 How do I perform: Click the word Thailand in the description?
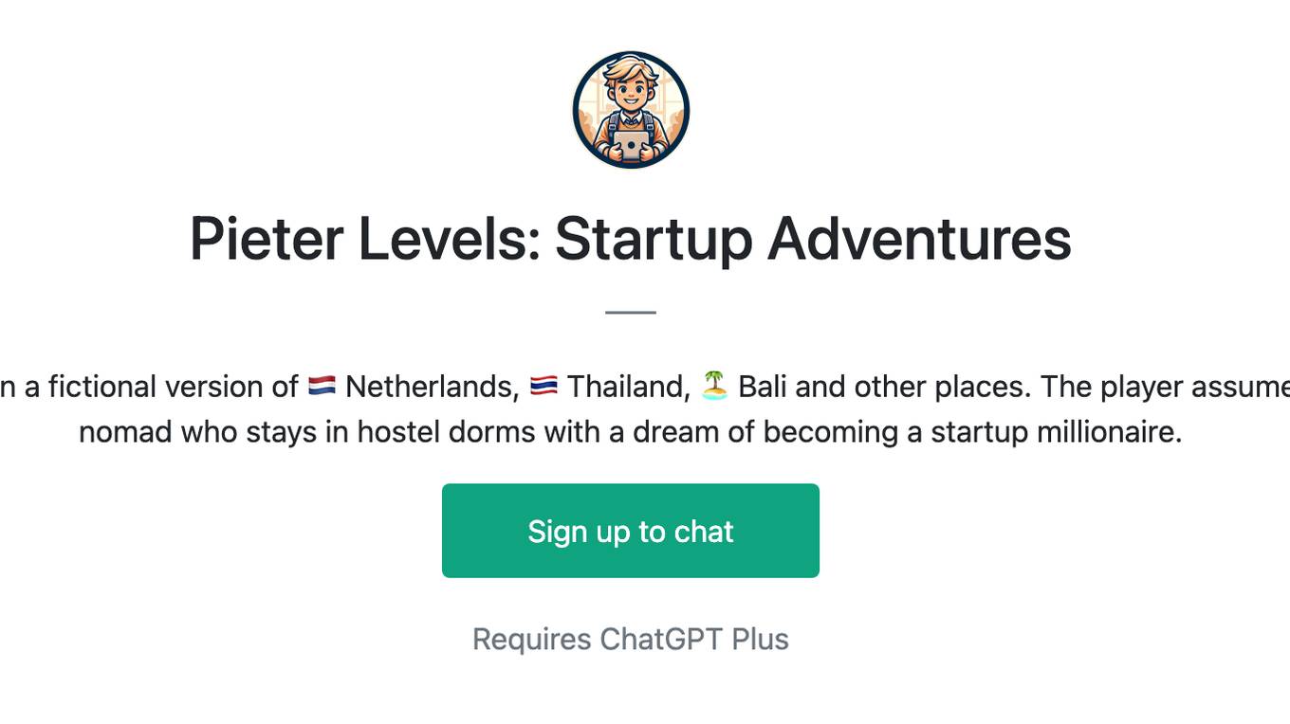click(629, 387)
